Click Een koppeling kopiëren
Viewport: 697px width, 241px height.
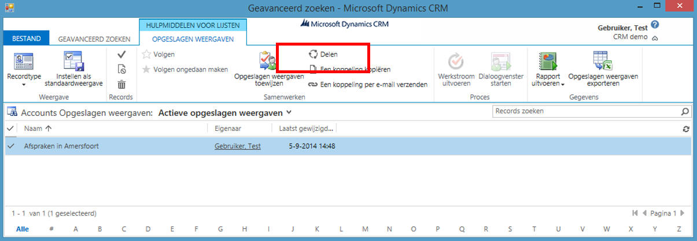[x=350, y=69]
